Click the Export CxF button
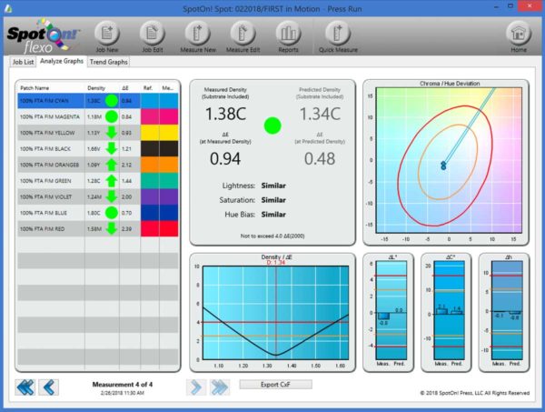The image size is (545, 412). pos(275,385)
